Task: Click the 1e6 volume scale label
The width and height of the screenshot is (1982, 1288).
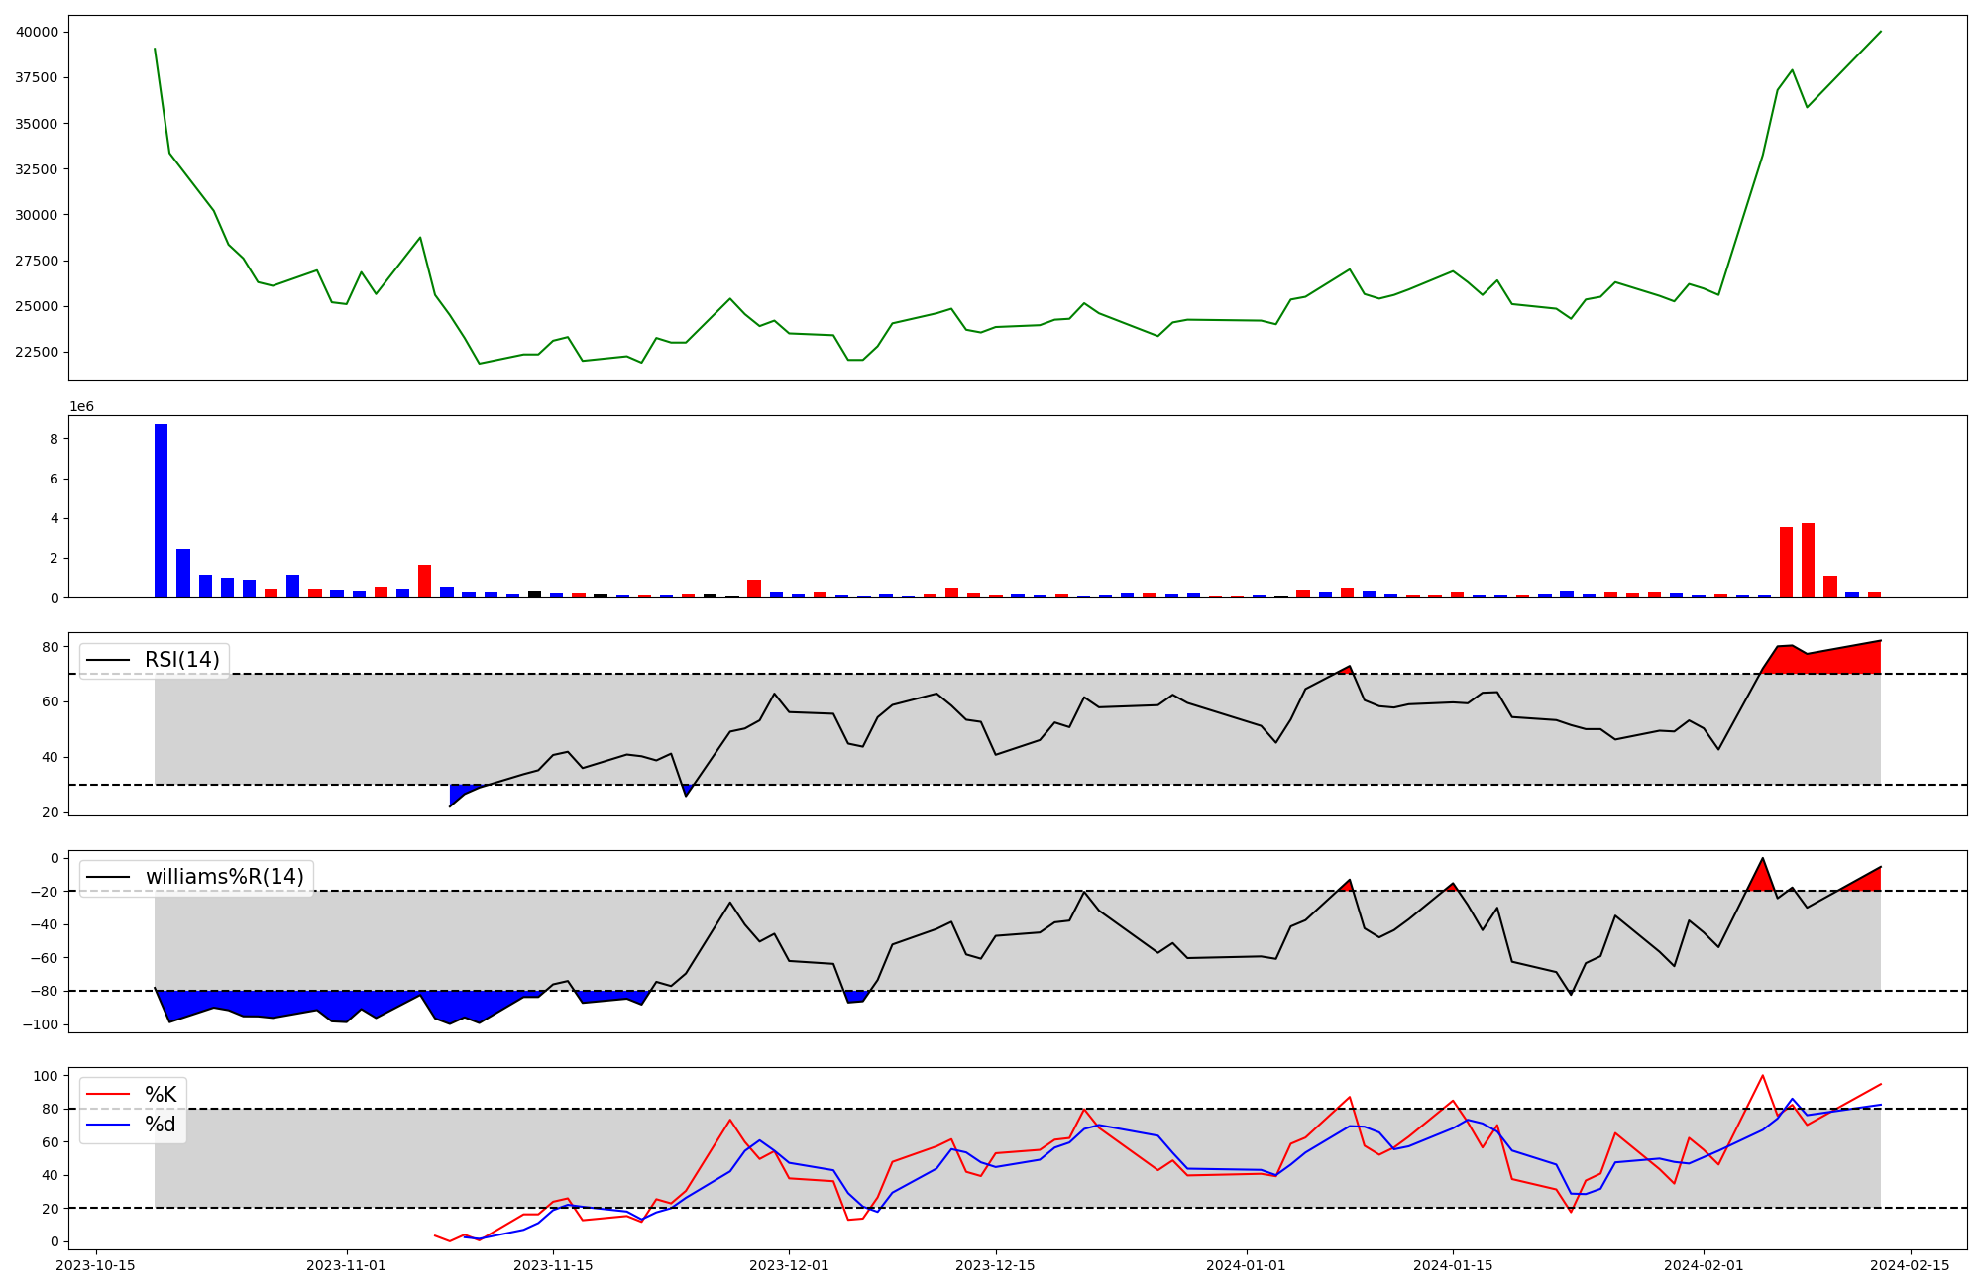Action: click(x=81, y=407)
